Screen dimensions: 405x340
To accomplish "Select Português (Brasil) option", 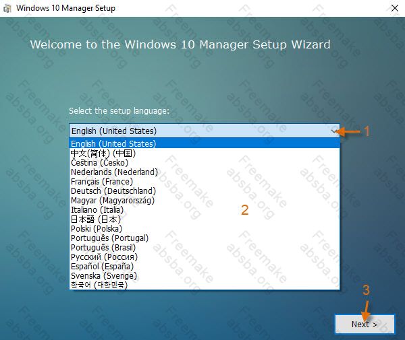I will pyautogui.click(x=205, y=248).
